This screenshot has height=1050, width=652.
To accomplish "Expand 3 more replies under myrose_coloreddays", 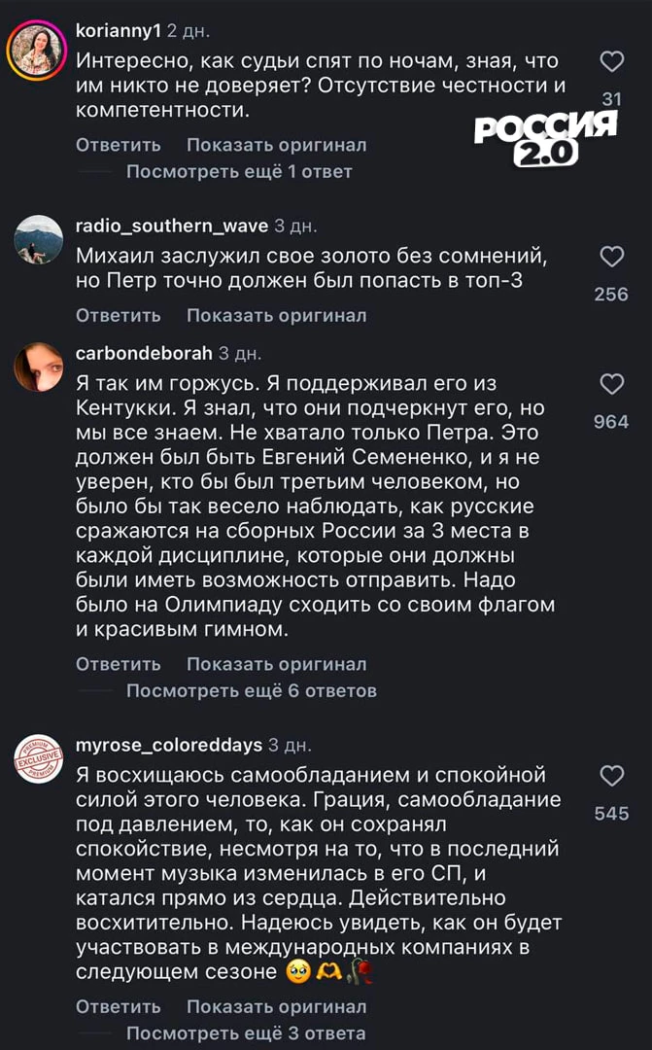I will 245,1032.
